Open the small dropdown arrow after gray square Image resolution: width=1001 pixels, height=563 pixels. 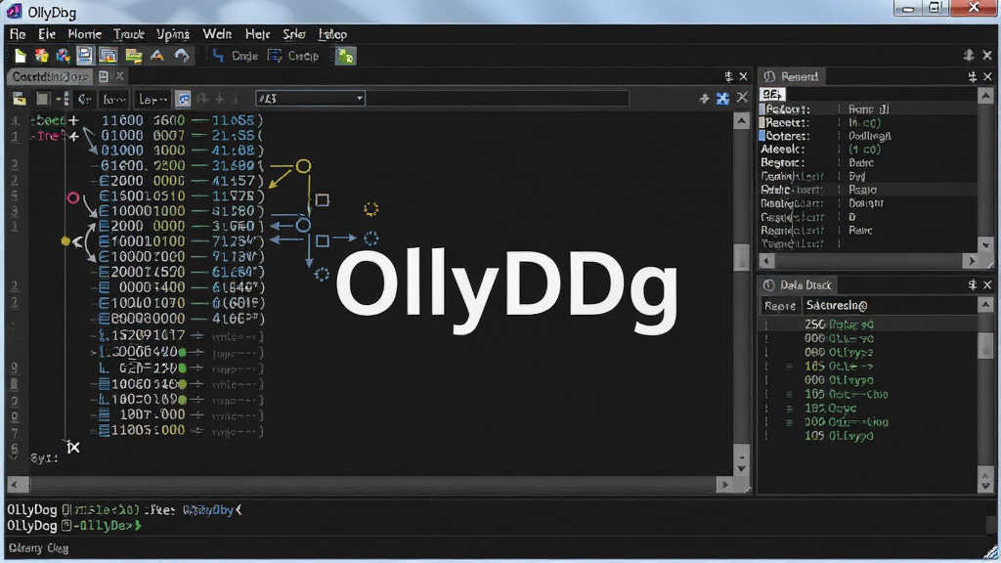tap(58, 99)
